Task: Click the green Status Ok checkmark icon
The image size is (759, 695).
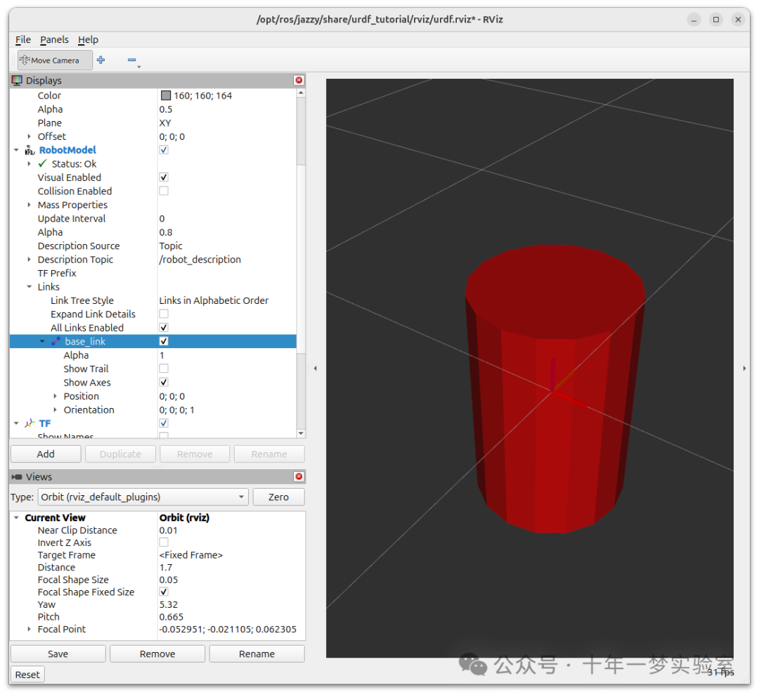Action: click(43, 163)
